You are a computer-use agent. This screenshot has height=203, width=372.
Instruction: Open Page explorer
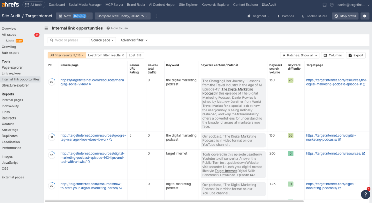(x=12, y=67)
